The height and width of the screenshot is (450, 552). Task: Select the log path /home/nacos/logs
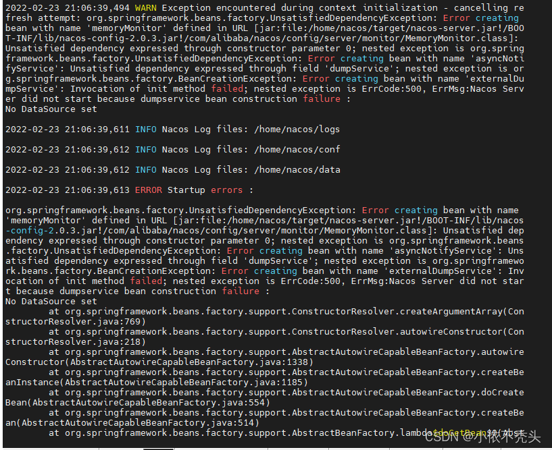coord(297,130)
